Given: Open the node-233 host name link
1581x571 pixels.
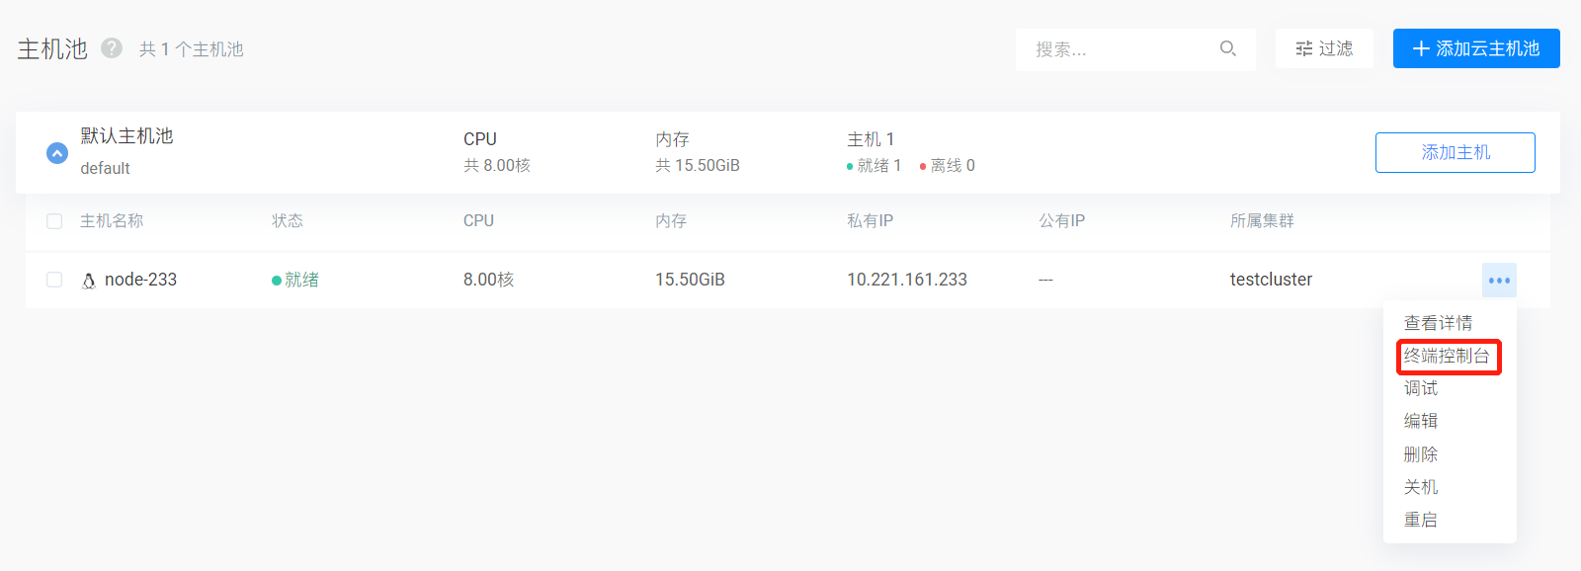Looking at the screenshot, I should (140, 280).
